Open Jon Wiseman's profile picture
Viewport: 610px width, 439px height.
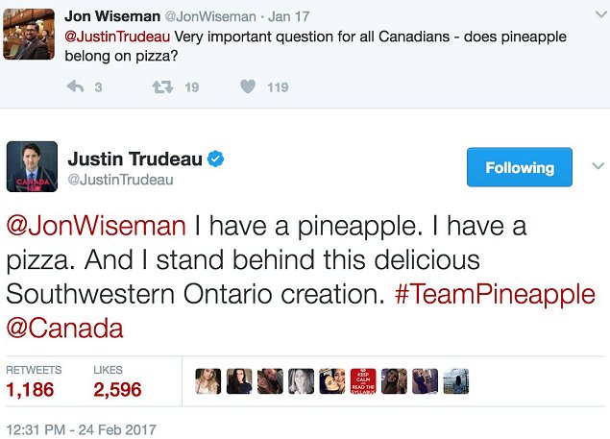29,34
